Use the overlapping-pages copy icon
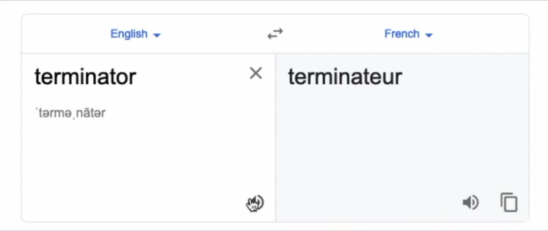This screenshot has width=548, height=231. click(x=509, y=202)
